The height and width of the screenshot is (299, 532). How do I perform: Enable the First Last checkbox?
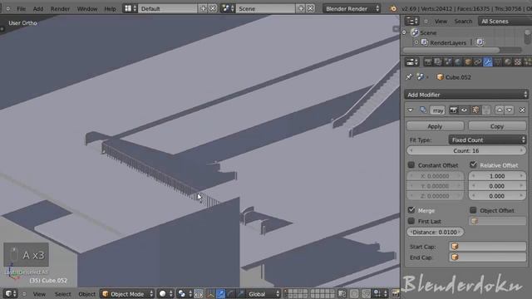pos(411,221)
